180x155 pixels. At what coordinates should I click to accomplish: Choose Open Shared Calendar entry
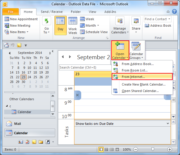[142, 91]
